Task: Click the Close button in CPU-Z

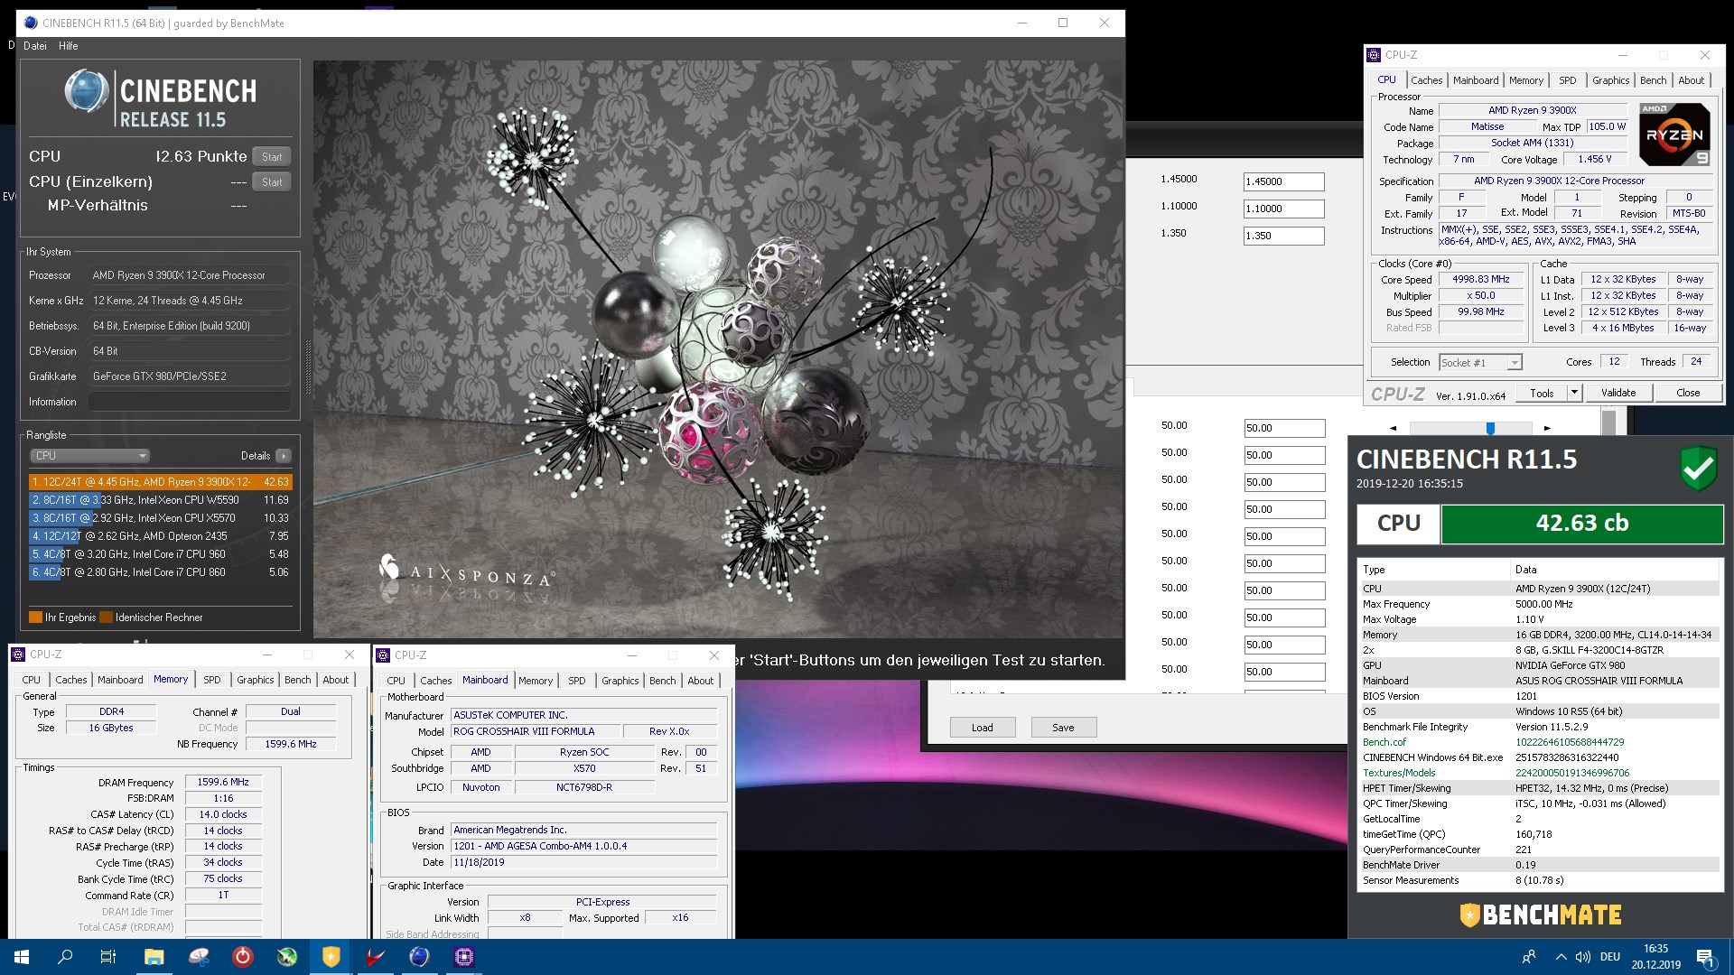Action: (1687, 393)
